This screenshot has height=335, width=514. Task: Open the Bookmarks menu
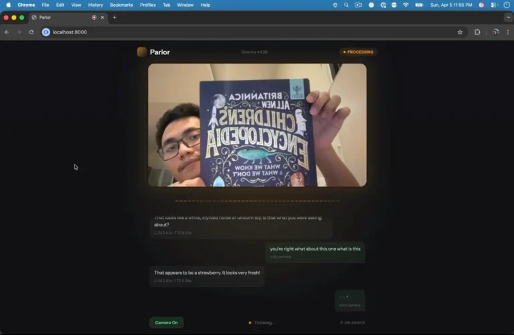click(121, 5)
